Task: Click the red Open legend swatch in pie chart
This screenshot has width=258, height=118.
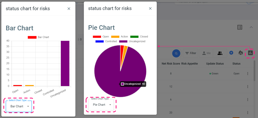Action: pyautogui.click(x=97, y=37)
